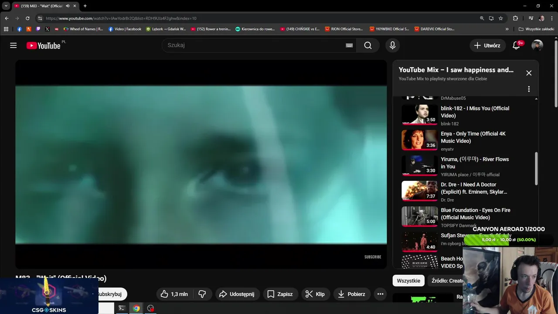This screenshot has height=314, width=558.
Task: Switch to the M83 Wait tab
Action: click(41, 6)
